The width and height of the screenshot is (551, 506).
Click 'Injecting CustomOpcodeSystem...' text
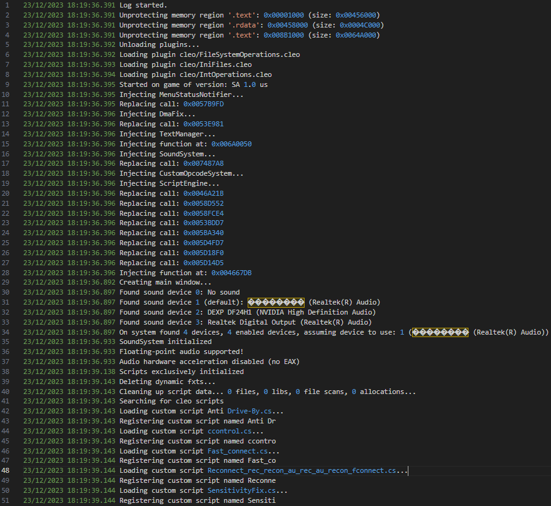tap(181, 174)
